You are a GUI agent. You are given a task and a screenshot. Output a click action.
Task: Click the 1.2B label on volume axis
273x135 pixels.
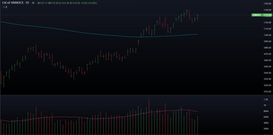265,99
